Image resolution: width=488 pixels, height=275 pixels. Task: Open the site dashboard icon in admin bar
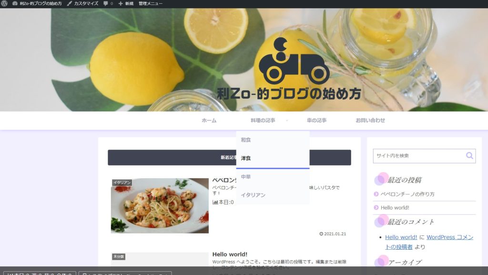(15, 3)
